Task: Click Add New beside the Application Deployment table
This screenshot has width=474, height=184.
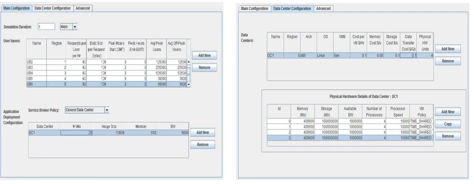Action: point(202,132)
